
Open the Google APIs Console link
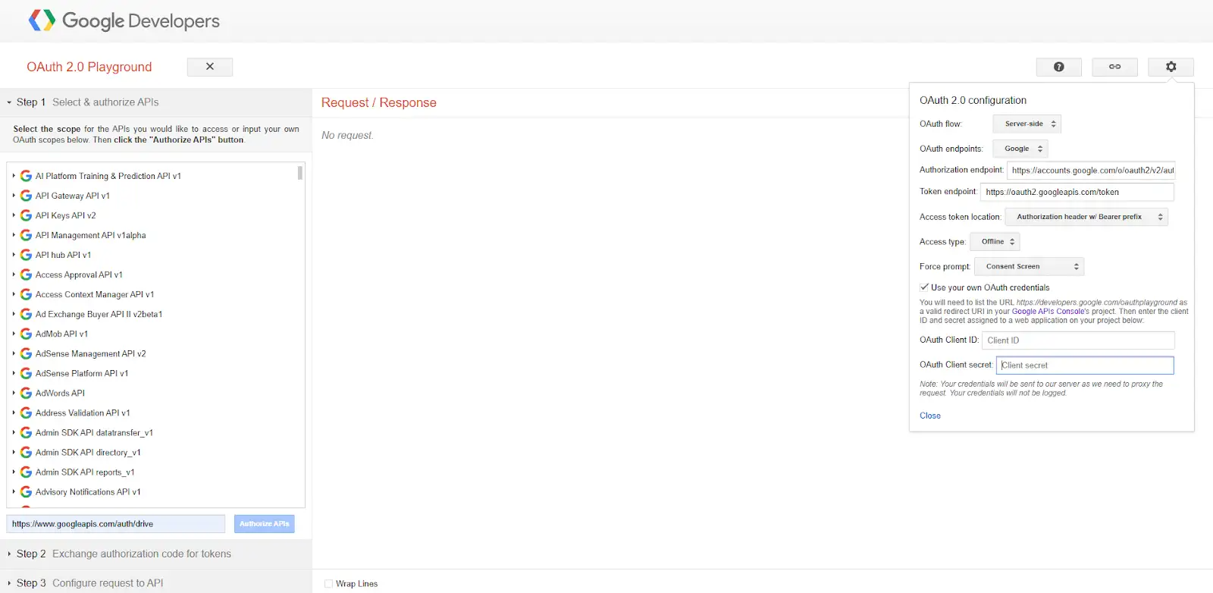pyautogui.click(x=1050, y=312)
